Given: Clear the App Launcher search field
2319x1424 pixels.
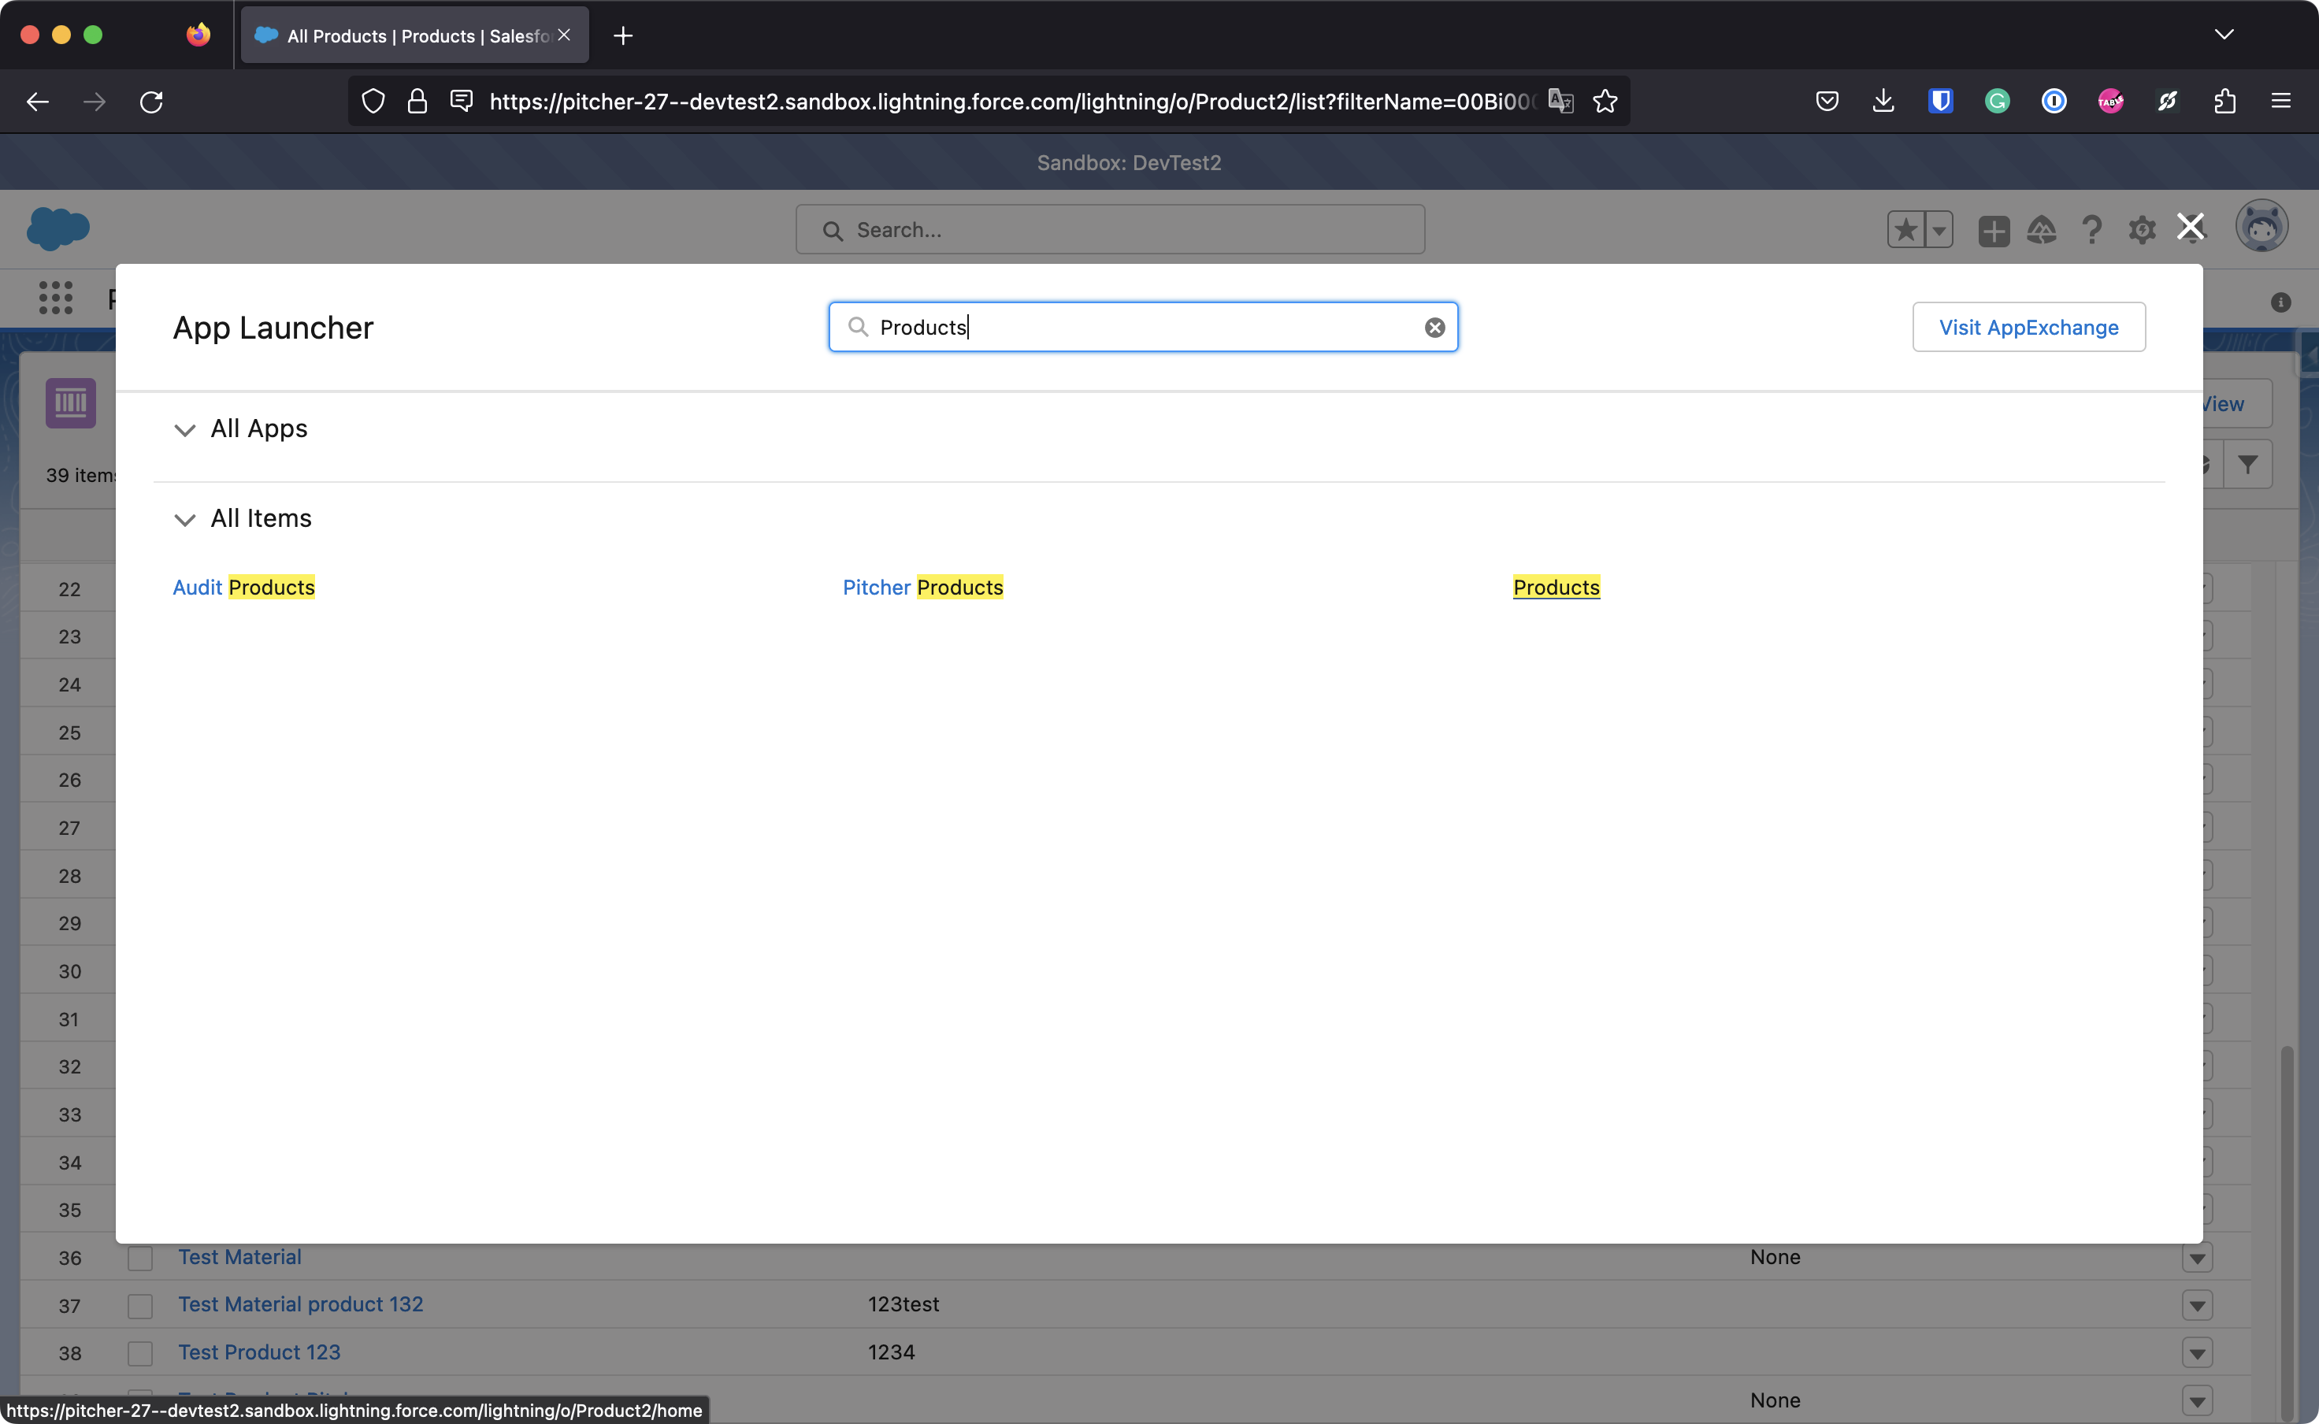Looking at the screenshot, I should coord(1434,328).
